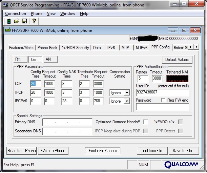Toggle the 1xEVDO->1x checkbox

(180, 122)
